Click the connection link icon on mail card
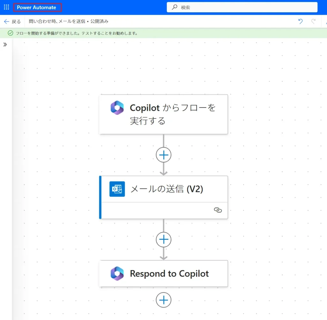Screen dimensions: 327x320 tap(218, 210)
